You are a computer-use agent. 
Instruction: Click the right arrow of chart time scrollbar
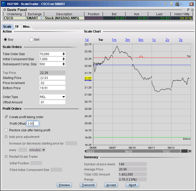(x=190, y=151)
